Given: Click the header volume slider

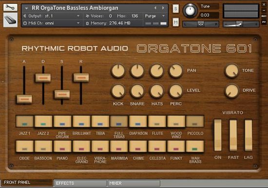Looking at the screenshot, I should click(x=241, y=24).
